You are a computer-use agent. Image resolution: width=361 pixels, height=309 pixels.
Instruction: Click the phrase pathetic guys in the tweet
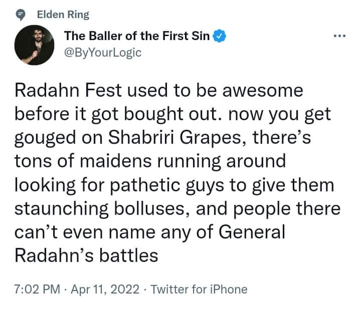(x=167, y=185)
